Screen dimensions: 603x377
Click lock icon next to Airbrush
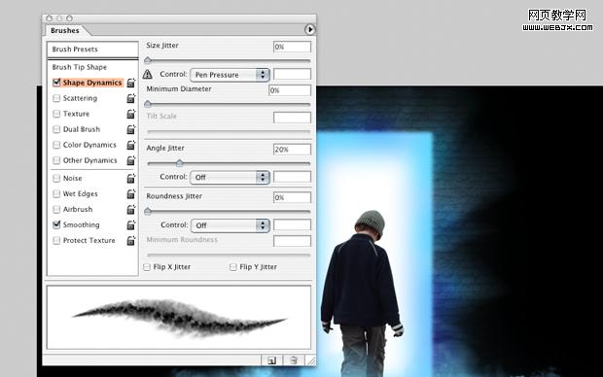point(131,210)
